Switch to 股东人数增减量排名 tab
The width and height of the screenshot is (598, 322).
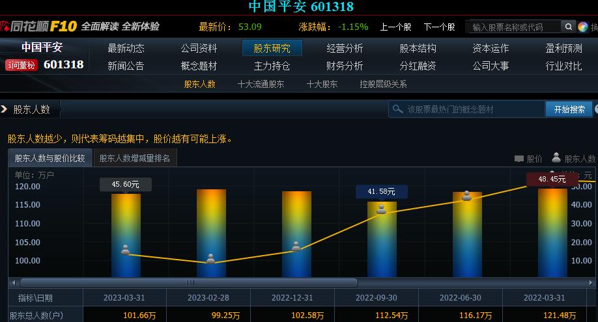[135, 158]
